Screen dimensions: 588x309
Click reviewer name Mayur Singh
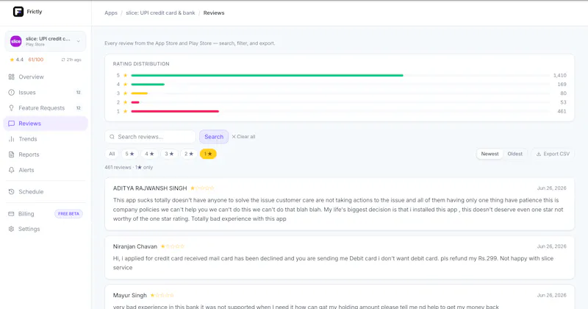130,296
